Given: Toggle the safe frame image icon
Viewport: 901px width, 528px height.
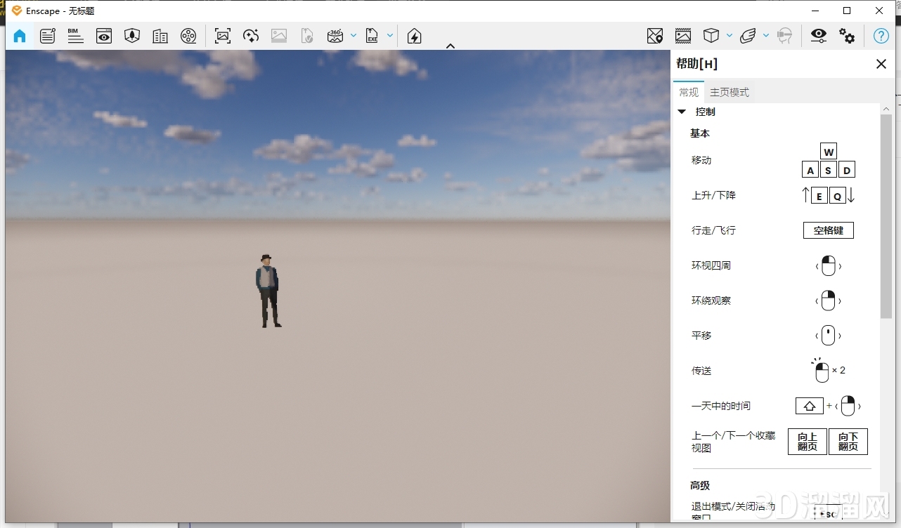Looking at the screenshot, I should (x=683, y=36).
